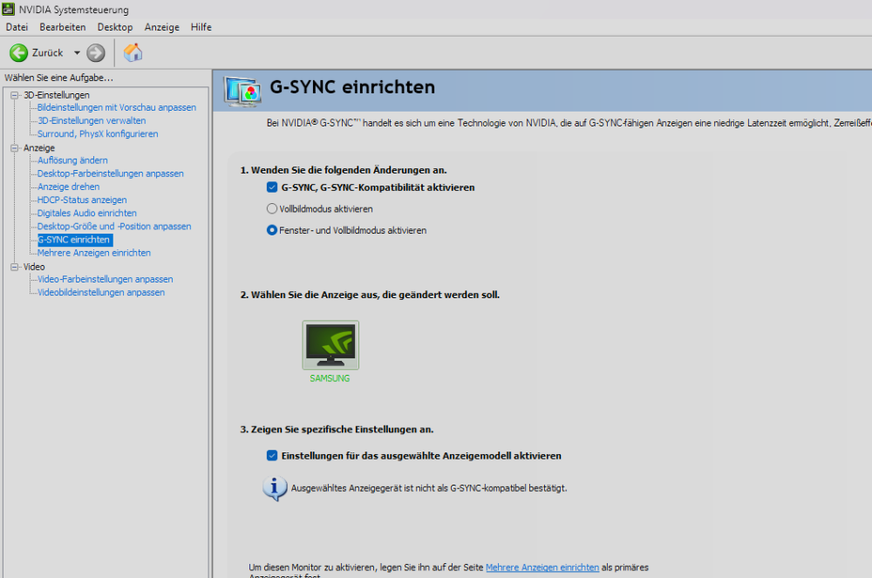Image resolution: width=872 pixels, height=578 pixels.
Task: Click the G-SYNC einrichten header icon
Action: click(242, 92)
